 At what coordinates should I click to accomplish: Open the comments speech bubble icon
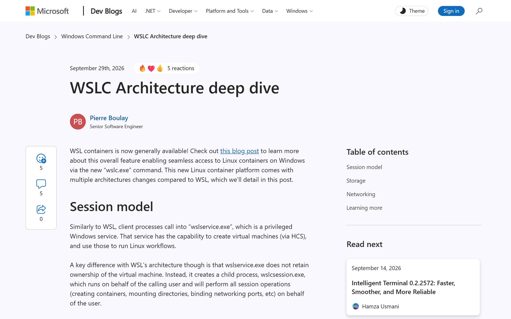click(x=41, y=184)
